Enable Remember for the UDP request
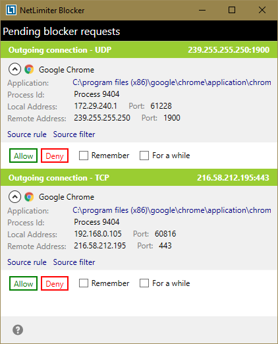 (x=84, y=156)
